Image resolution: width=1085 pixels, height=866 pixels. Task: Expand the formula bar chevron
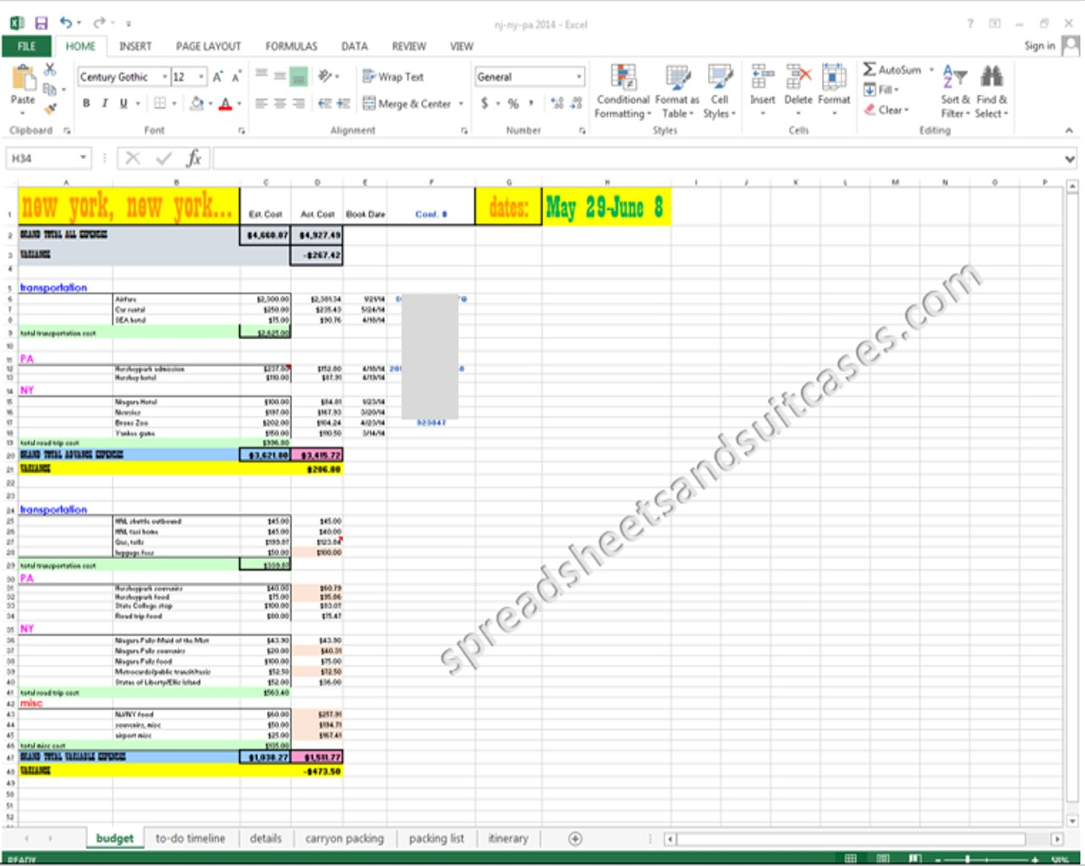coord(1070,158)
